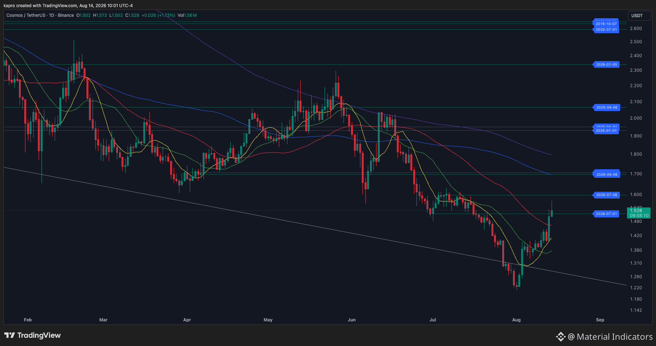The image size is (656, 346).
Task: Click the 1.142 price axis label
Action: pos(636,310)
